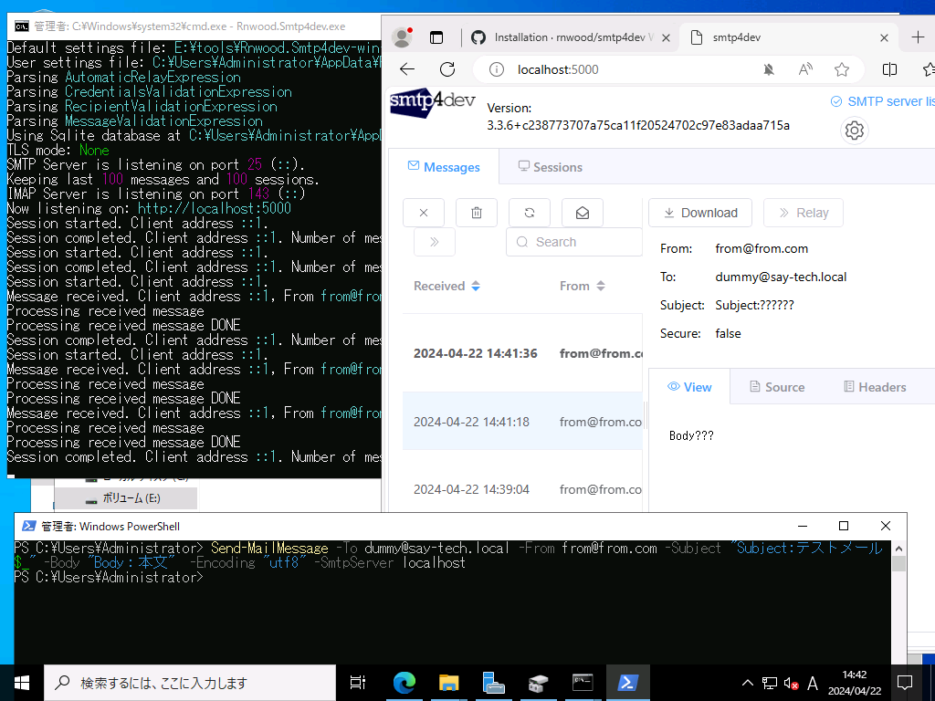Image resolution: width=935 pixels, height=701 pixels.
Task: Reload the page with browser refresh icon
Action: tap(447, 69)
